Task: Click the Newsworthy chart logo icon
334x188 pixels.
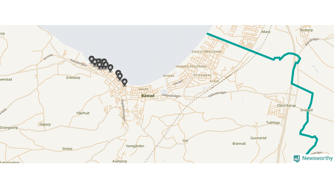Action: (x=297, y=158)
